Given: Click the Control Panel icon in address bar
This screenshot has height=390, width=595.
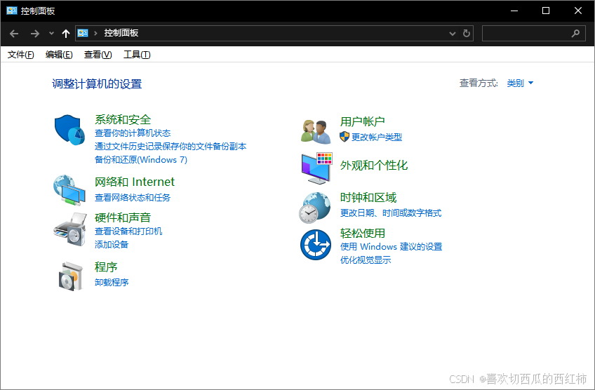Looking at the screenshot, I should pos(83,33).
